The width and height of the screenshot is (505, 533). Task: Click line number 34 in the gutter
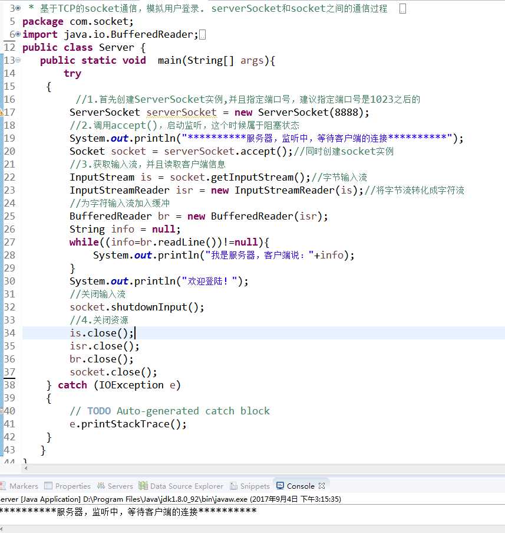coord(9,333)
